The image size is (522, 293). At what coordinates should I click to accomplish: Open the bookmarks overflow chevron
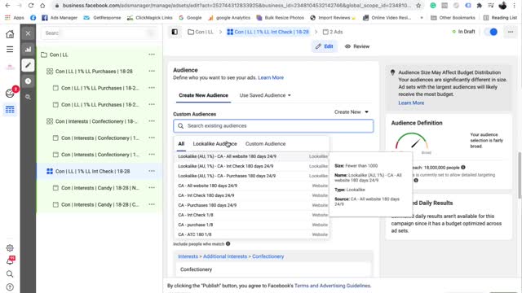(x=422, y=18)
